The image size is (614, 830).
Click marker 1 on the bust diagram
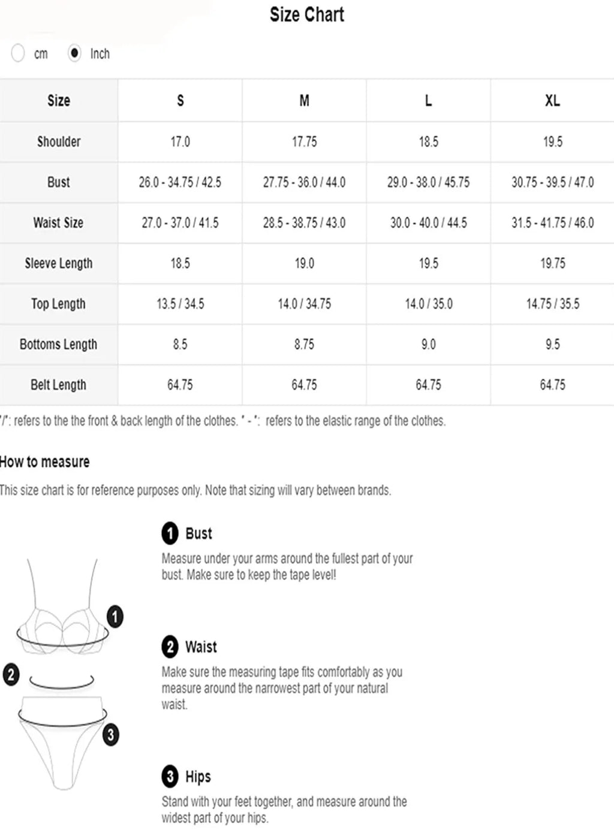pyautogui.click(x=115, y=616)
